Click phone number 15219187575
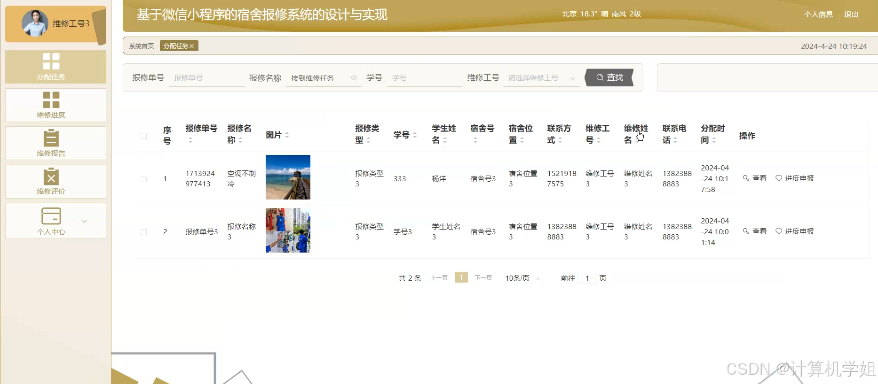 (562, 179)
